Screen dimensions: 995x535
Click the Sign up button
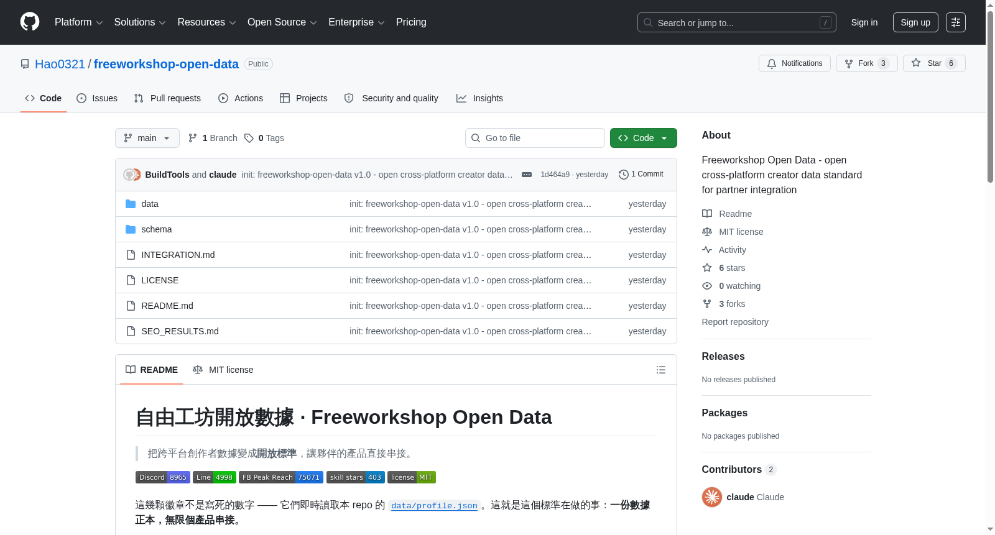pos(915,22)
